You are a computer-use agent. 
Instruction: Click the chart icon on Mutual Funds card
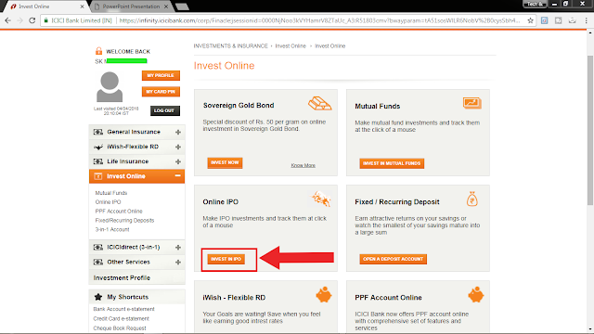[x=472, y=103]
